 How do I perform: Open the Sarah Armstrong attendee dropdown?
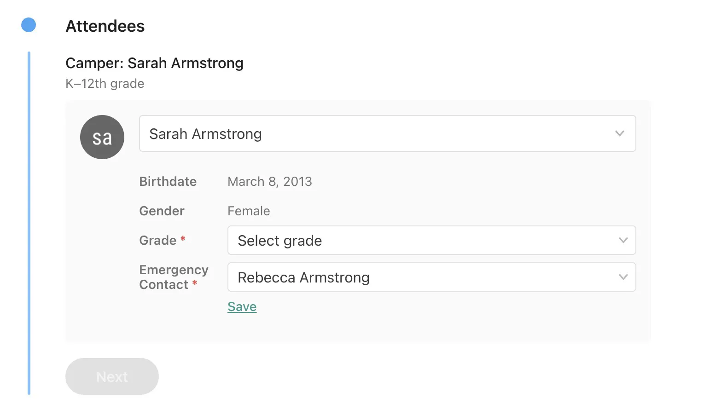(378, 133)
